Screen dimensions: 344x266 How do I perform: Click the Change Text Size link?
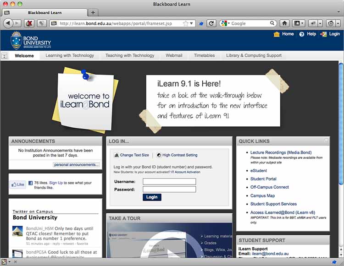tap(134, 155)
